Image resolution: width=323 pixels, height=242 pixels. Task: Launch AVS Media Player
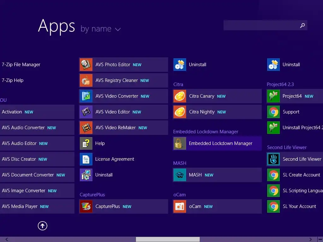pos(37,206)
